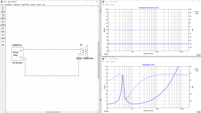Maximize the Frequency Response window
This screenshot has width=201, height=113.
pos(193,2)
